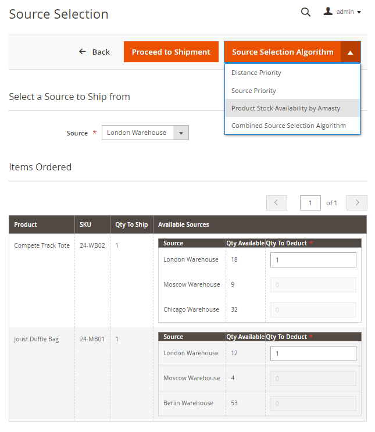375x432 pixels.
Task: Edit London Qty To Deduct for Compete Track Tote
Action: (x=313, y=260)
